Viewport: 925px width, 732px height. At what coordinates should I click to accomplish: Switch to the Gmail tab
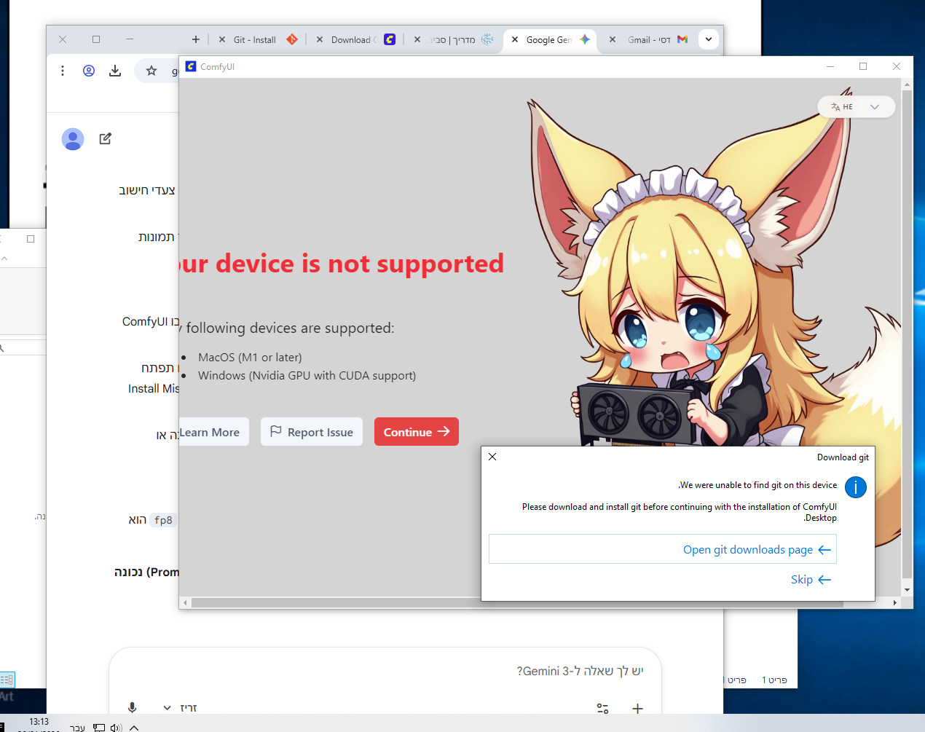pos(649,40)
